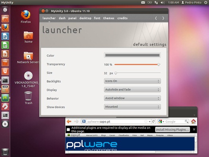Go back in the Firefox window
209x157 pixels.
pyautogui.click(x=69, y=121)
